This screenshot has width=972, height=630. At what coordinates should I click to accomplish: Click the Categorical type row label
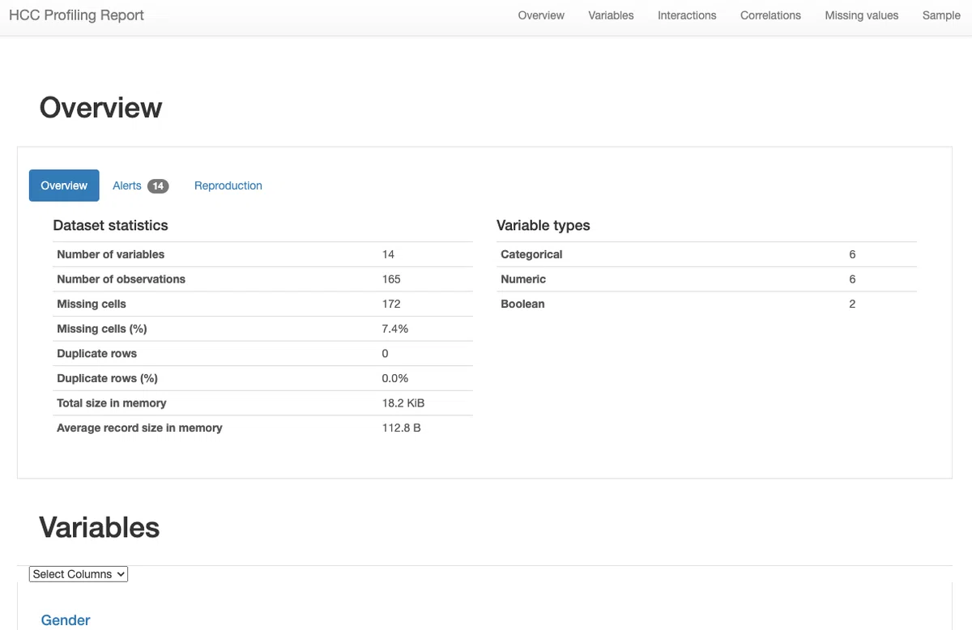pos(531,254)
